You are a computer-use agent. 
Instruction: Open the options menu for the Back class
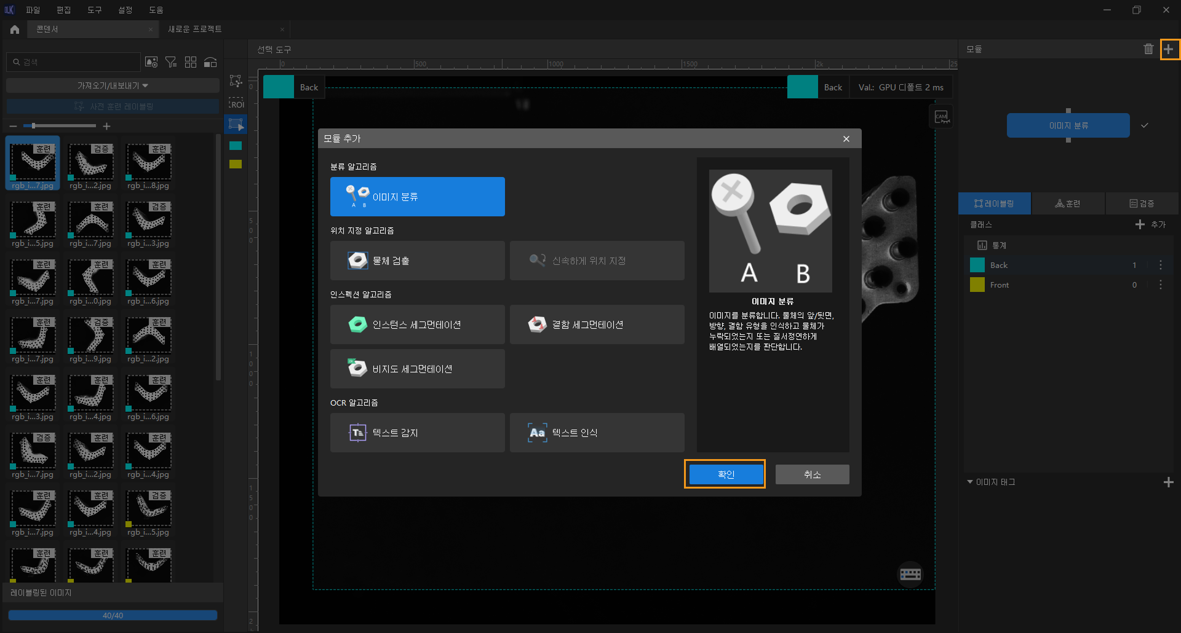[x=1160, y=265]
